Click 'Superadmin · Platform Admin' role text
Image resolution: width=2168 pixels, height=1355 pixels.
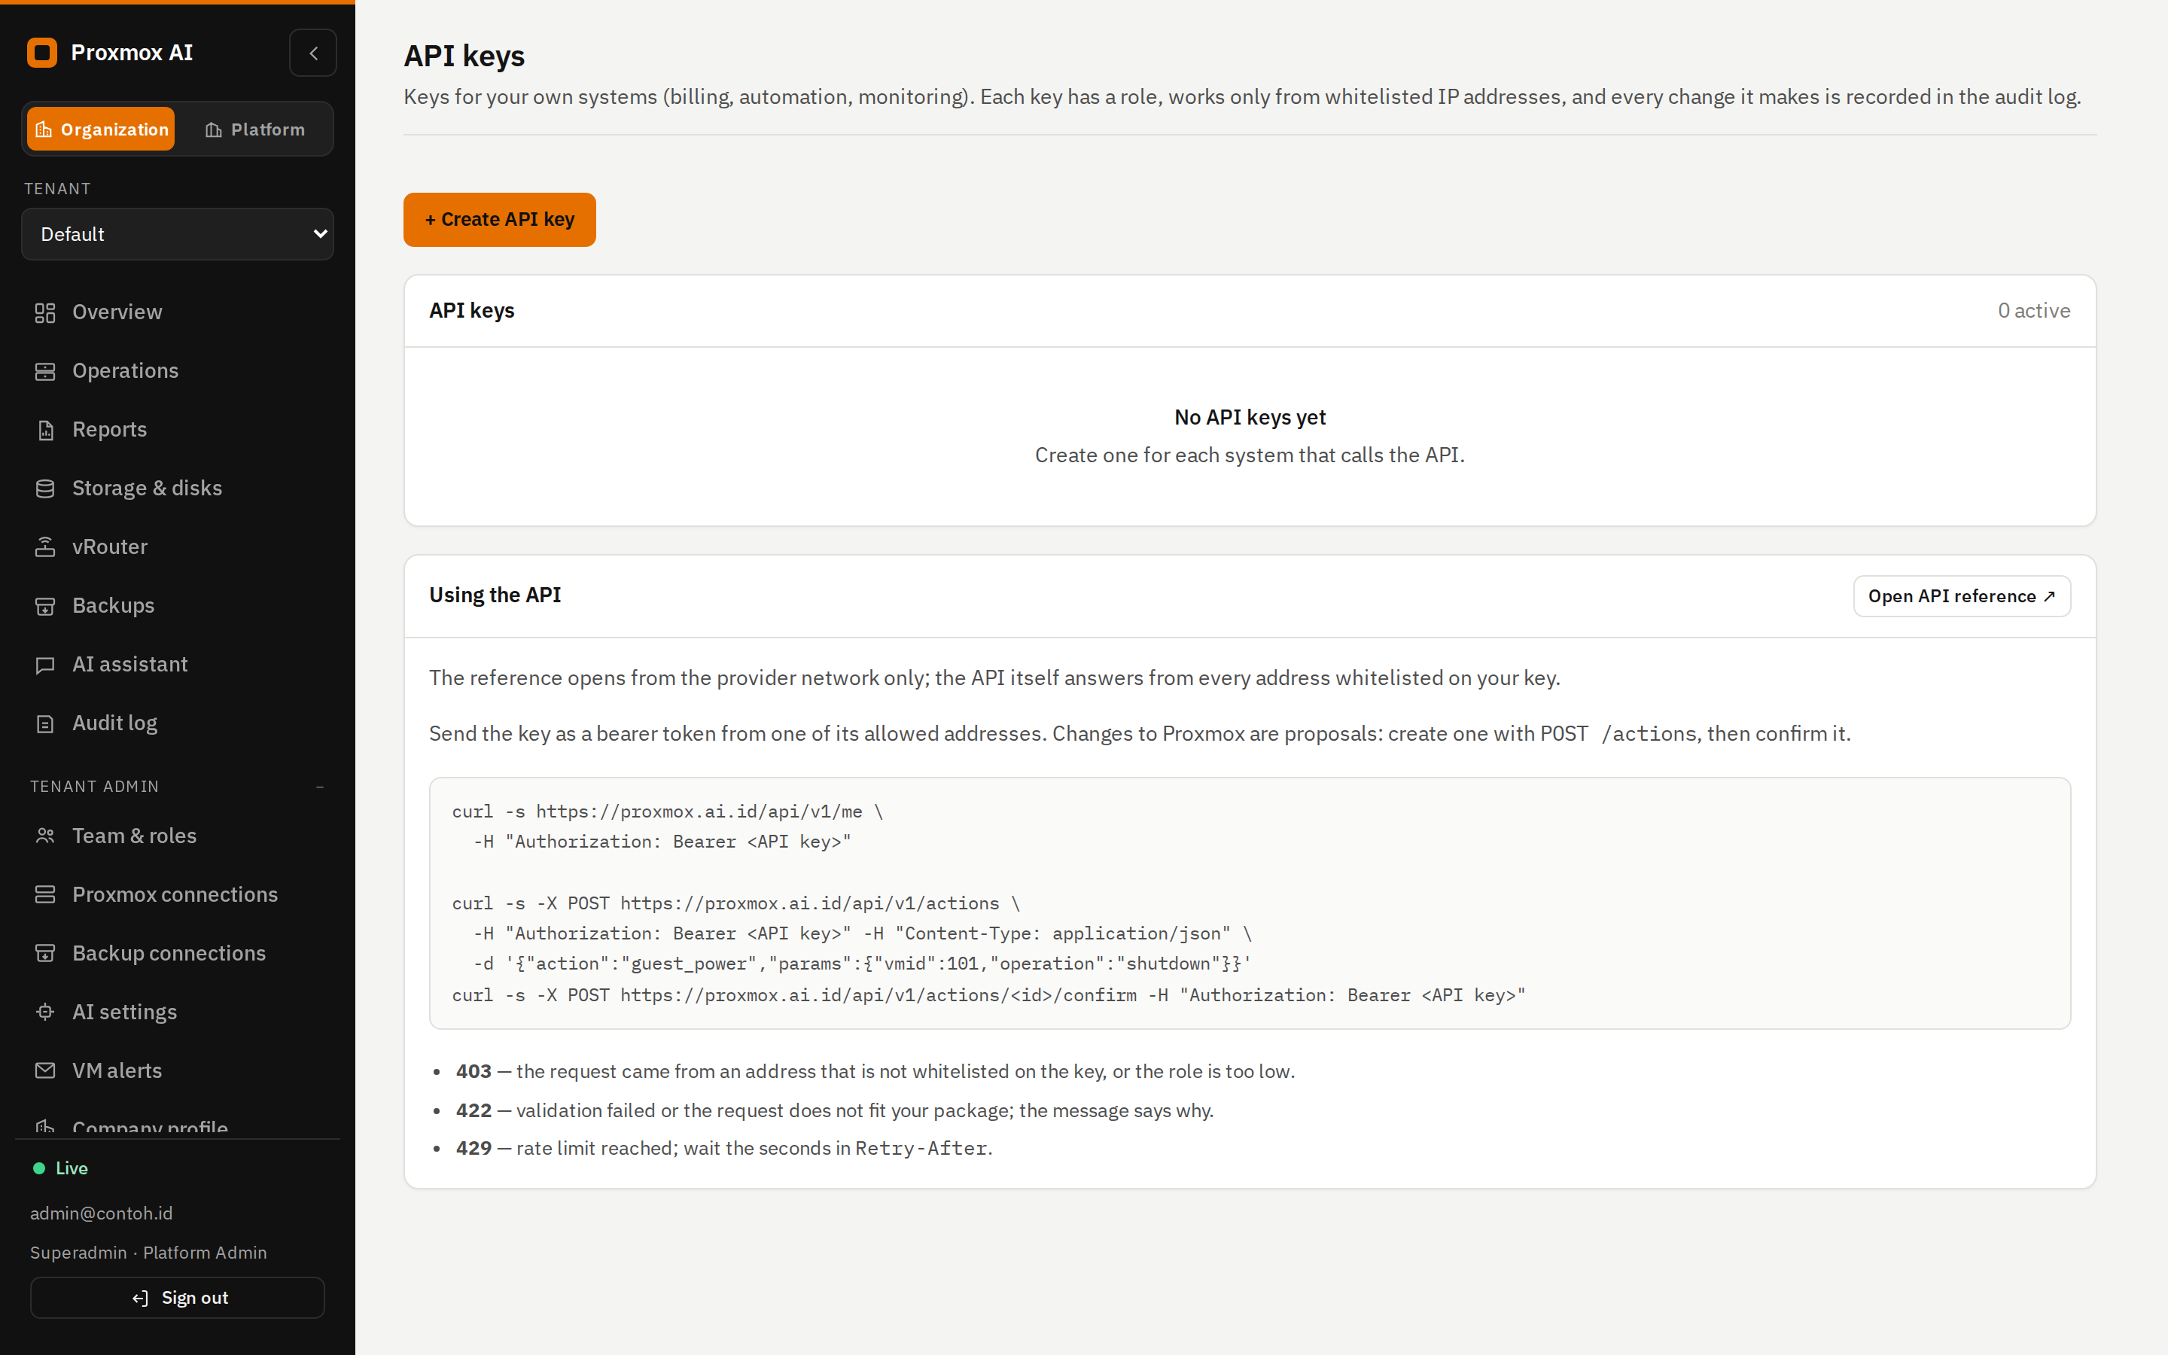[x=149, y=1253]
